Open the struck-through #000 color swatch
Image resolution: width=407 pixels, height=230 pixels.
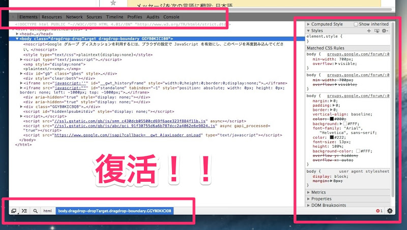(x=332, y=119)
